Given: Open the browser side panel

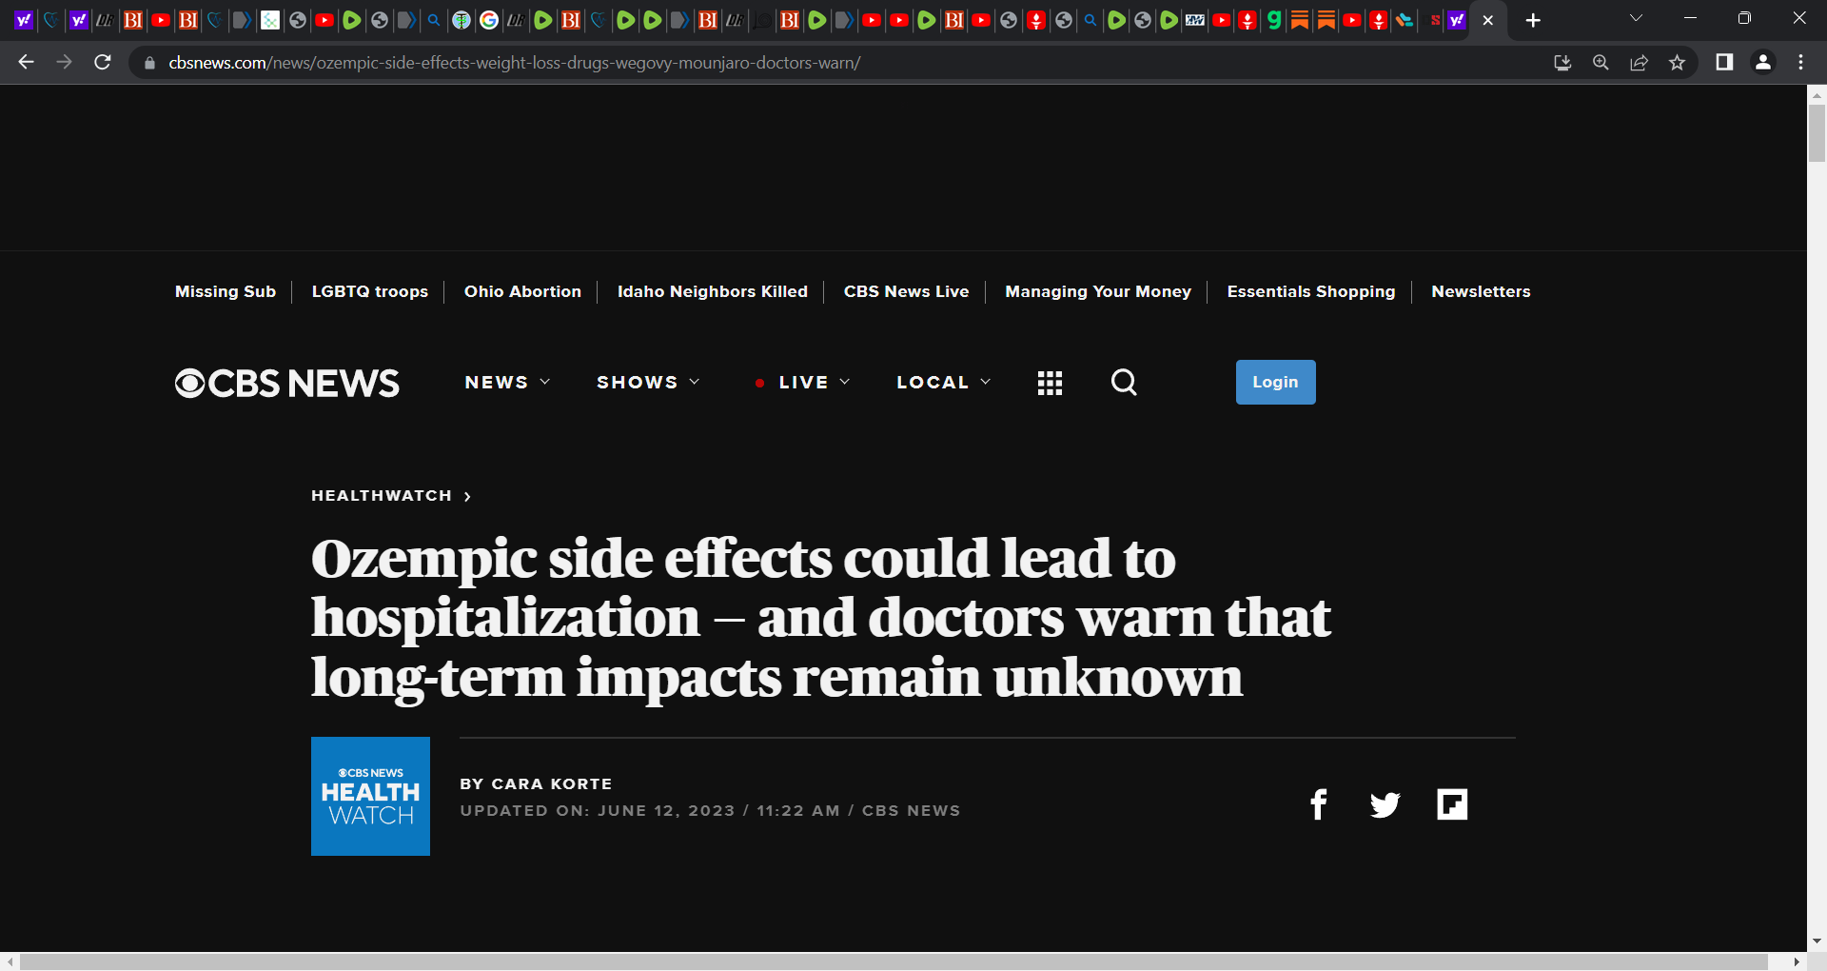Looking at the screenshot, I should pos(1724,62).
